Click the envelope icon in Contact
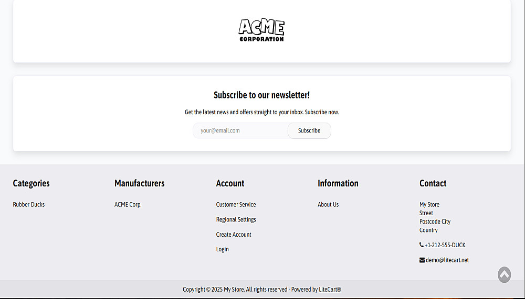Image resolution: width=525 pixels, height=299 pixels. pyautogui.click(x=422, y=260)
